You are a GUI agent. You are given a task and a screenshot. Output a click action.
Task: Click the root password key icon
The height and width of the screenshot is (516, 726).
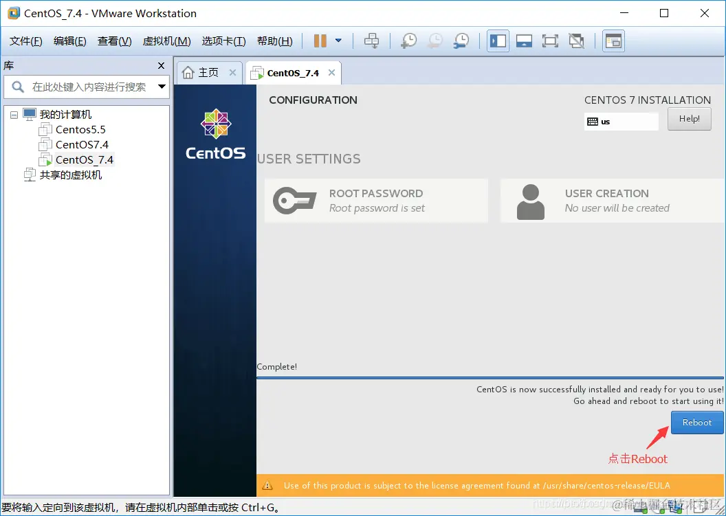pos(294,201)
